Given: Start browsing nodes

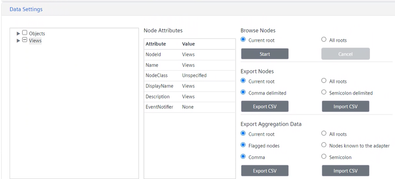Looking at the screenshot, I should [265, 54].
